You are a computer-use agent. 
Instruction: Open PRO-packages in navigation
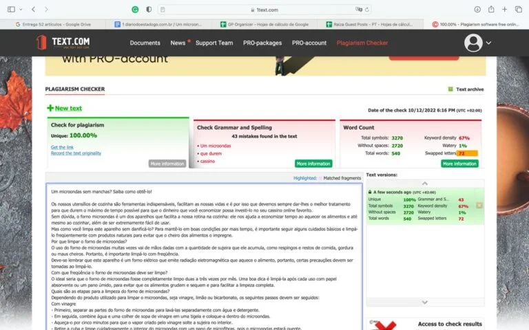pyautogui.click(x=262, y=43)
